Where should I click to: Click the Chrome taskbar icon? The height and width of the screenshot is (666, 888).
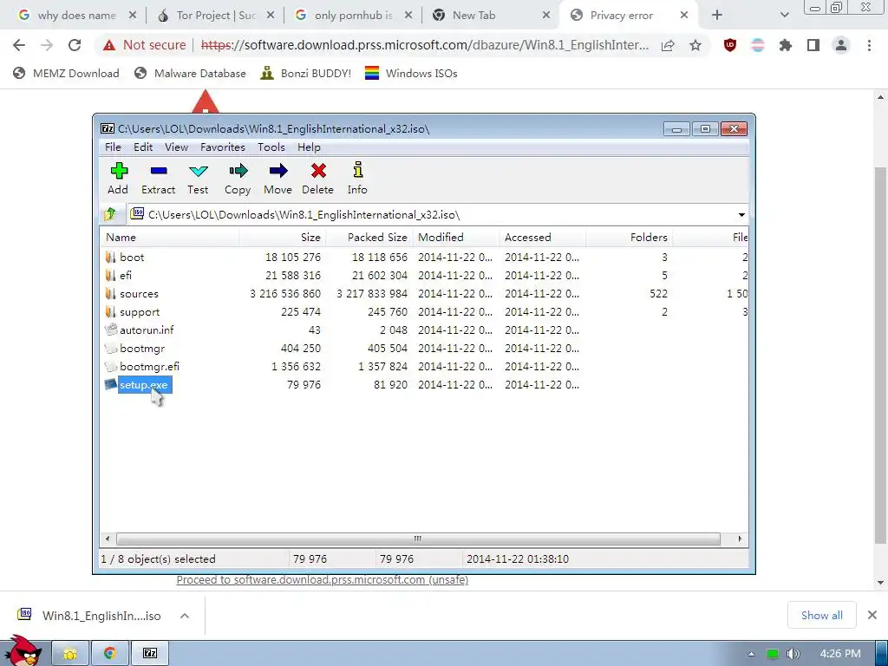(110, 654)
